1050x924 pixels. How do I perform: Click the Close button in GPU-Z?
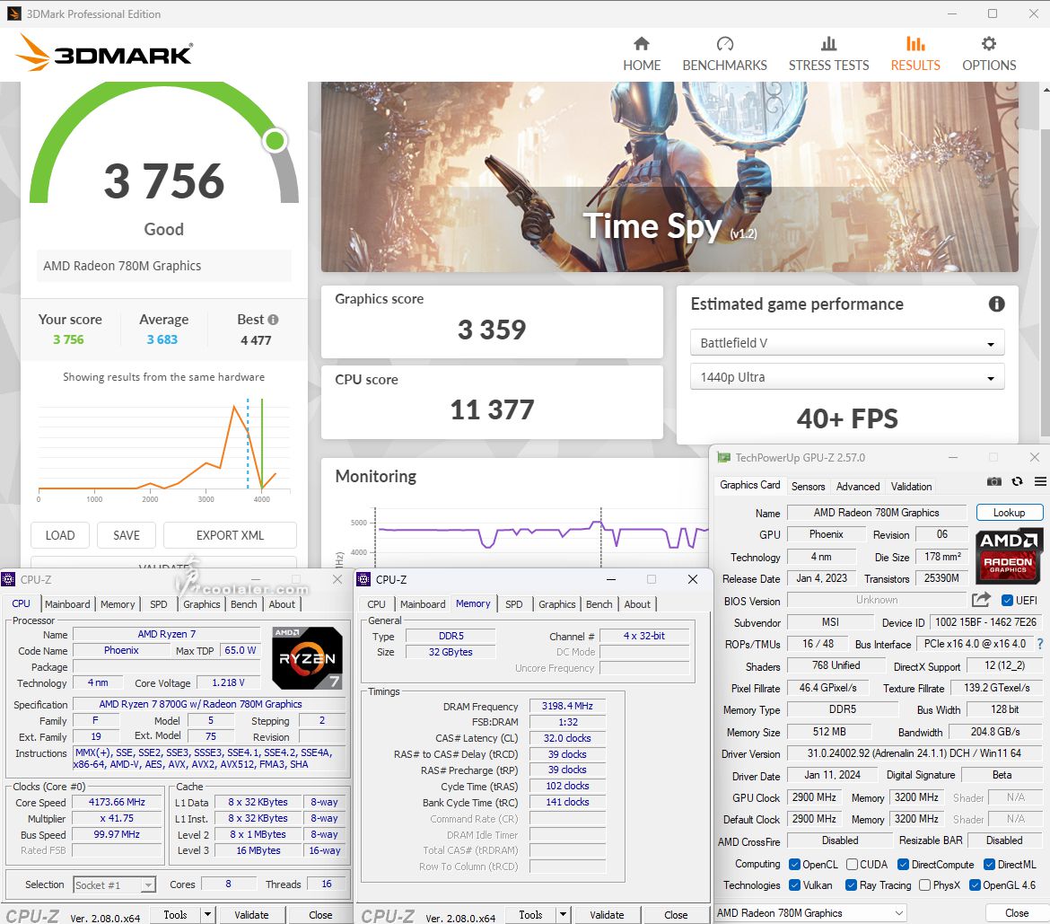1017,913
